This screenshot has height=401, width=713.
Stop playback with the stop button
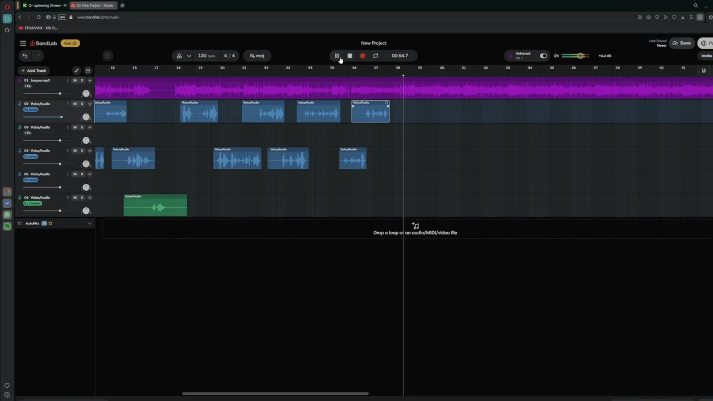click(x=350, y=56)
